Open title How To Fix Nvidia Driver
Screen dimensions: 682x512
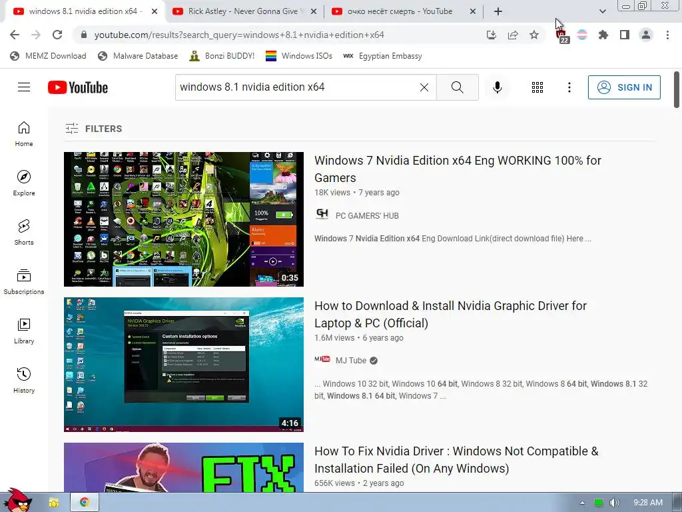tap(456, 460)
